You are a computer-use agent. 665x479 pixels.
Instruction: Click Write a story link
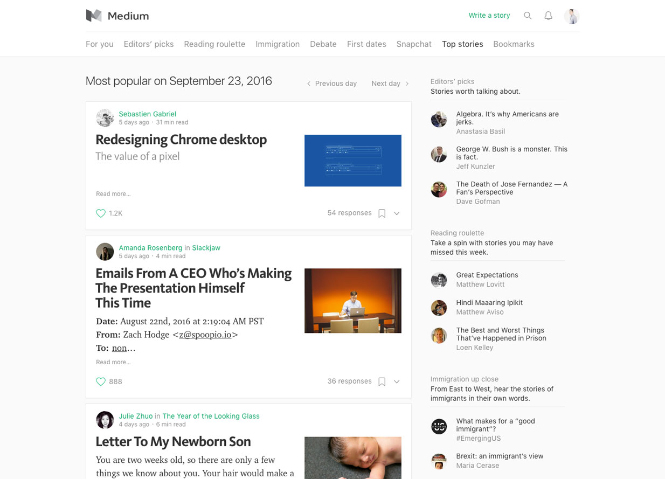(489, 16)
